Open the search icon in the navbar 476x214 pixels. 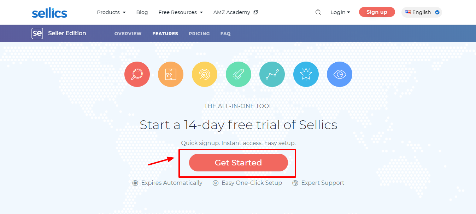[318, 12]
